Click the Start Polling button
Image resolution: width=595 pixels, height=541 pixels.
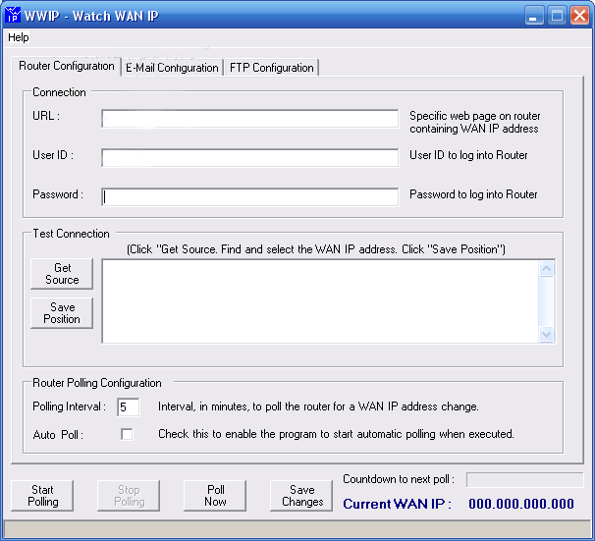point(42,496)
